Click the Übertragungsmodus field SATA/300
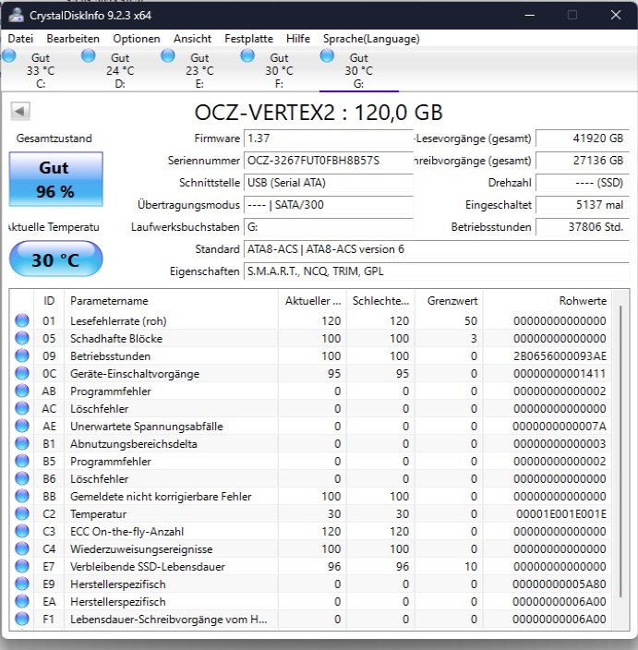The image size is (638, 650). click(329, 205)
